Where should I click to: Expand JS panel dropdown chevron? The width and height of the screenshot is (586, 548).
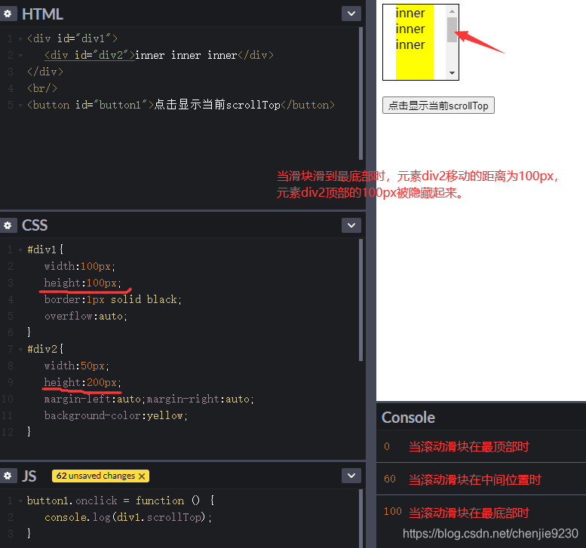[x=351, y=476]
